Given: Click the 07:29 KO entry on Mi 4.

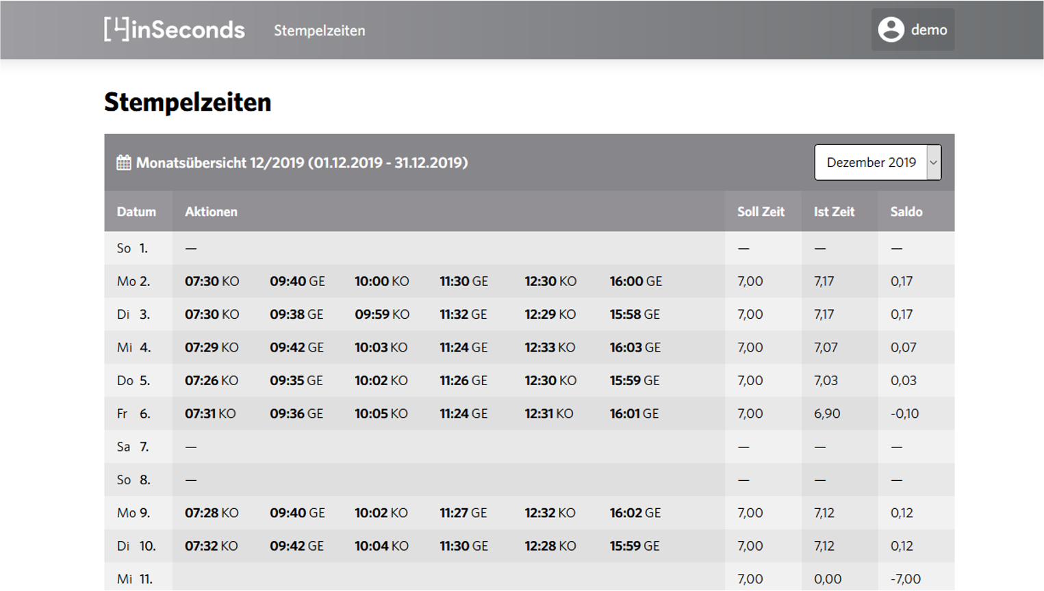Looking at the screenshot, I should tap(212, 347).
